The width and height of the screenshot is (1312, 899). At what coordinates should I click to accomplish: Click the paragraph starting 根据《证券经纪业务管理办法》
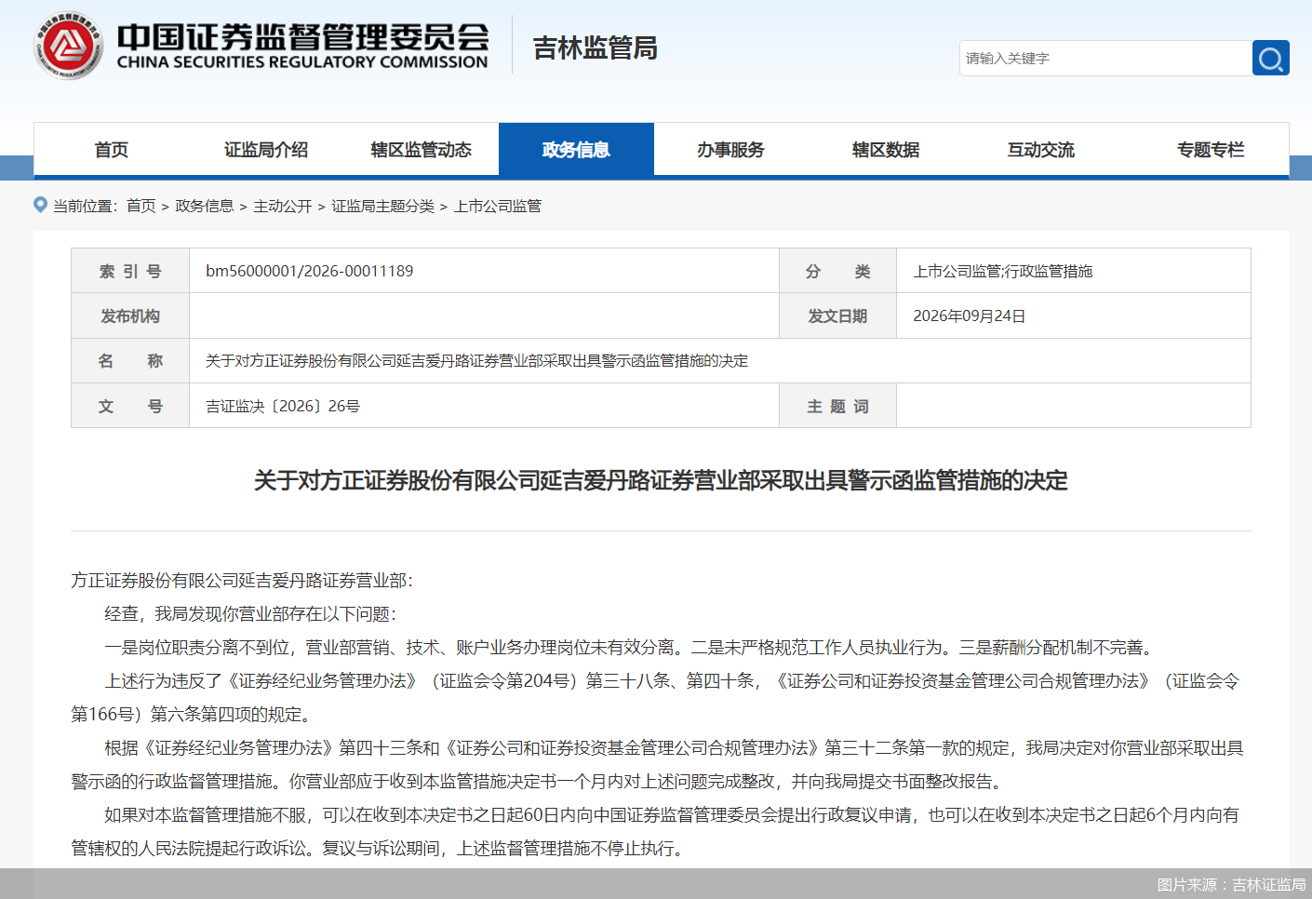[657, 764]
